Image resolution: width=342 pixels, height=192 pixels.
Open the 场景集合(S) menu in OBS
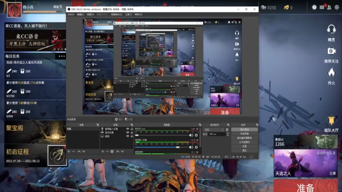(116, 15)
